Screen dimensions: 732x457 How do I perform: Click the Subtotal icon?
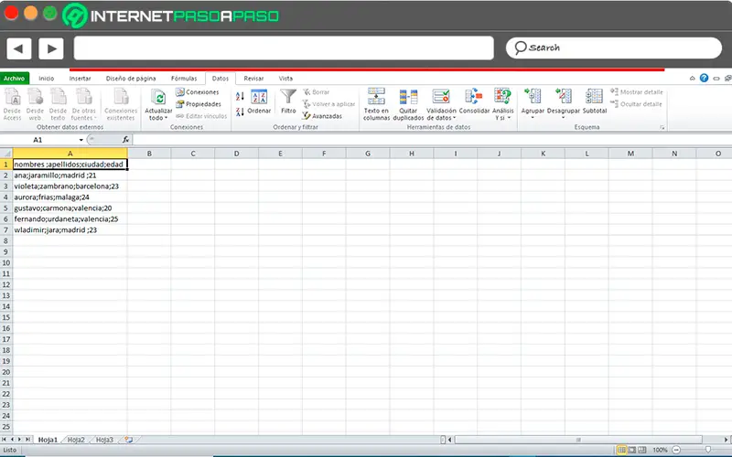tap(594, 101)
